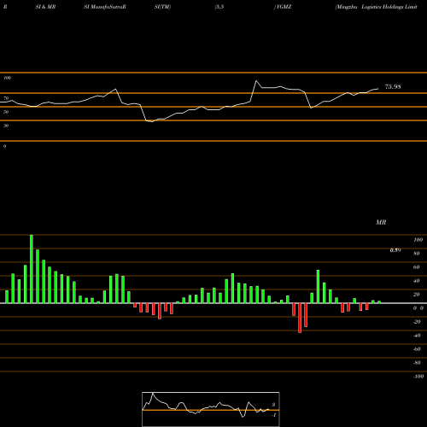Click the RSI axis label 30
This screenshot has height=427, width=427.
pyautogui.click(x=6, y=126)
